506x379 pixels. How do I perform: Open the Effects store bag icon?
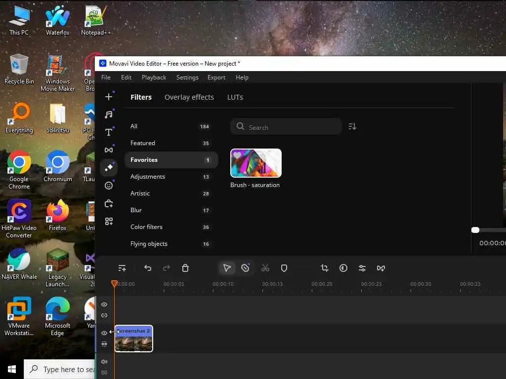coord(109,204)
